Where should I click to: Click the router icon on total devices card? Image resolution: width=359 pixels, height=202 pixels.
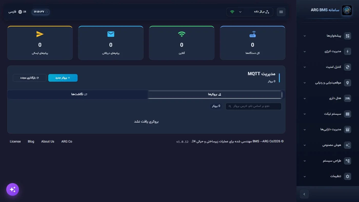coord(253,34)
